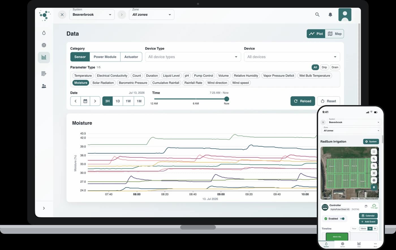Image resolution: width=396 pixels, height=250 pixels.
Task: Open the notes/logs sidebar icon
Action: 44,74
